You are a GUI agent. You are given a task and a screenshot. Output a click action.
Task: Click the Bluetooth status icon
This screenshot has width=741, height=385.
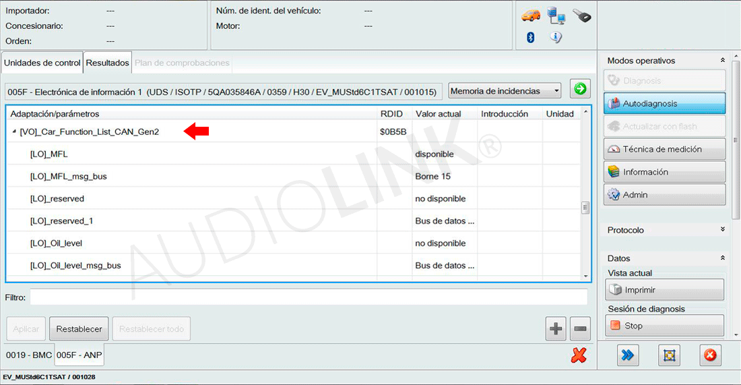[530, 38]
